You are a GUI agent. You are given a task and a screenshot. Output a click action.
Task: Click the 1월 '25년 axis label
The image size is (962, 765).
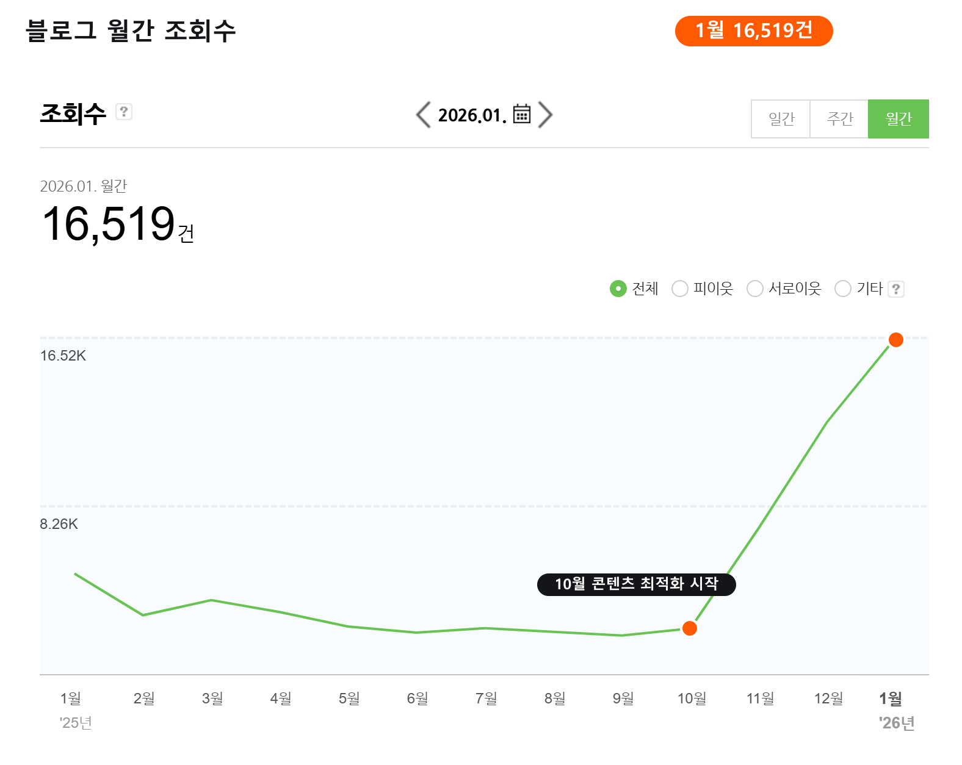point(74,710)
